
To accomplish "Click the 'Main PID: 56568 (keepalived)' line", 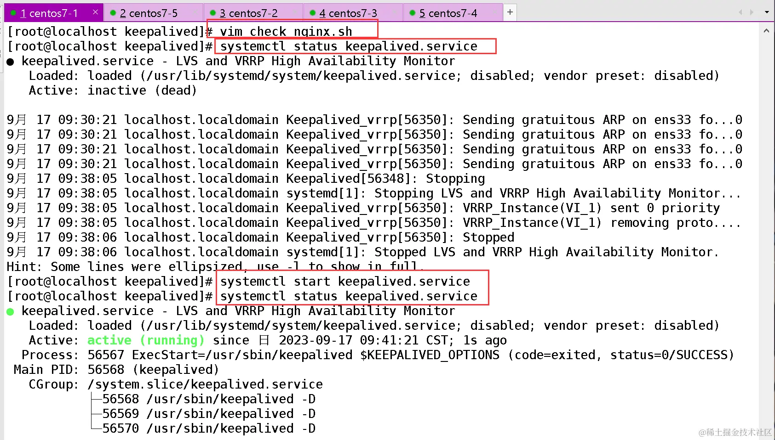I will (x=116, y=370).
